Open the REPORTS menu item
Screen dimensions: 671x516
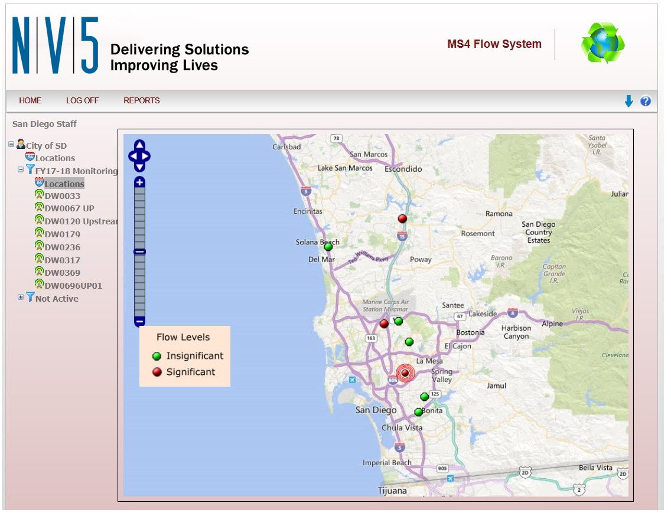pos(141,100)
